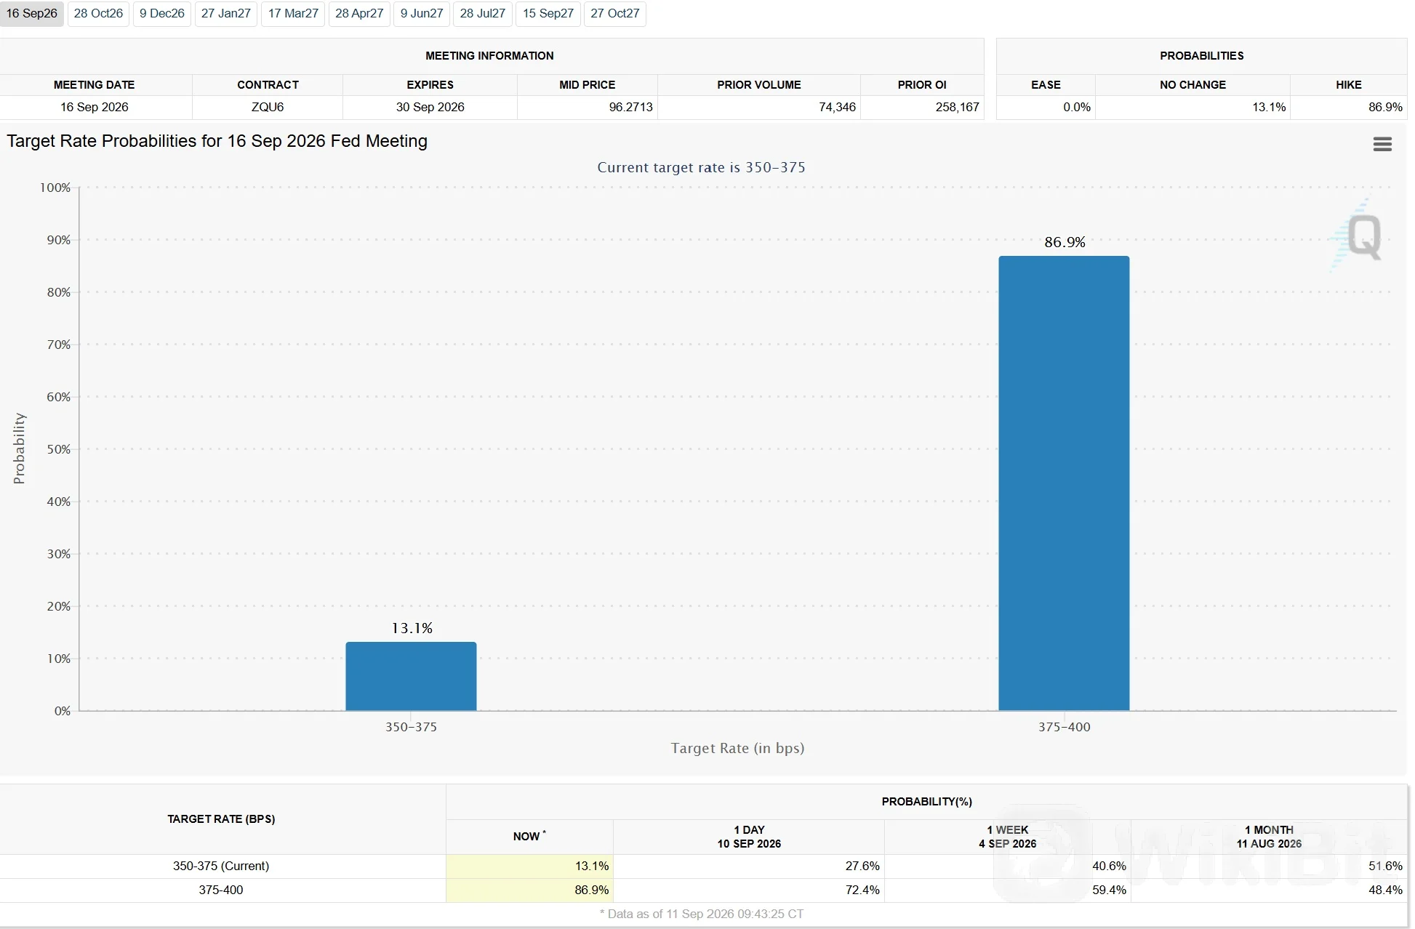The width and height of the screenshot is (1415, 929).
Task: Click the TARGET RATE (BPS) header
Action: click(x=221, y=819)
